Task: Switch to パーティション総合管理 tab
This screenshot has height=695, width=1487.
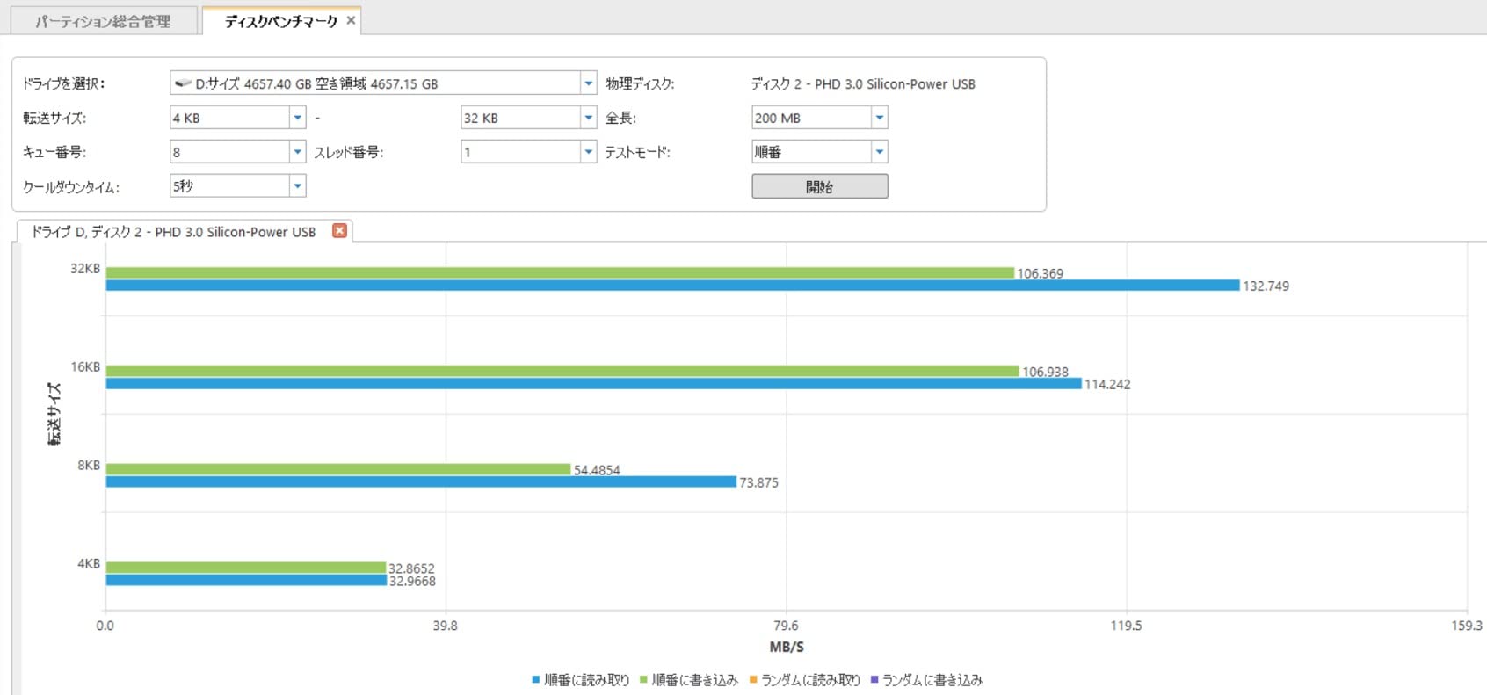Action: [x=103, y=21]
